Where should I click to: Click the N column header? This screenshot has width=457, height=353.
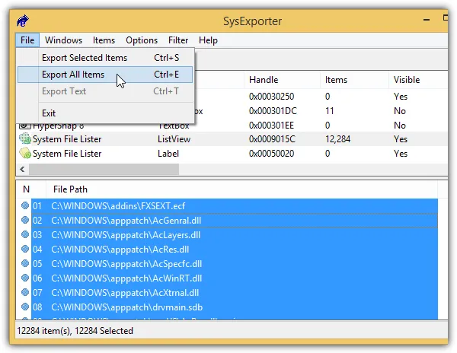click(30, 189)
